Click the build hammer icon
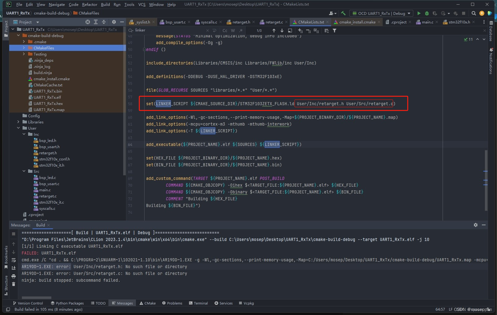Screen dimensions: 497x315 point(343,13)
